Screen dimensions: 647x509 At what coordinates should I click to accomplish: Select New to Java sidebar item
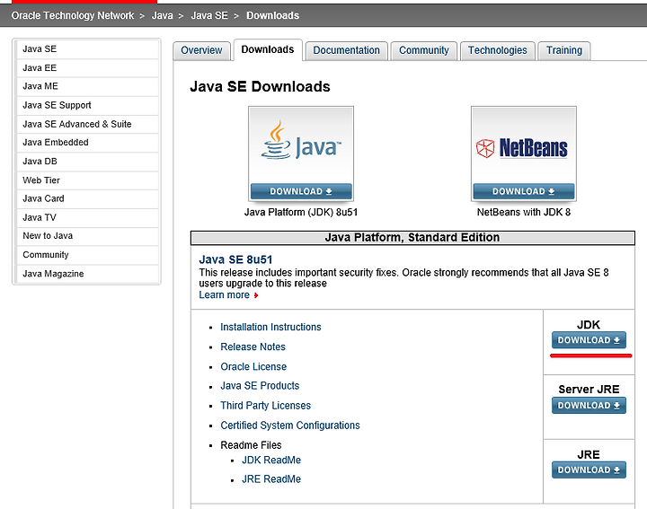[x=87, y=236]
